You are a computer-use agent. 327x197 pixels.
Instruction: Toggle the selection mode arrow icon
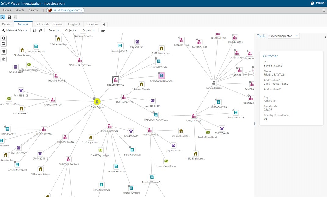3,17
